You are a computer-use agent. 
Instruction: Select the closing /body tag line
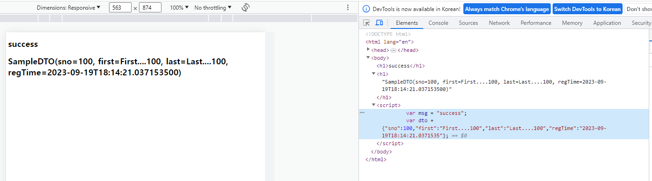tap(381, 152)
